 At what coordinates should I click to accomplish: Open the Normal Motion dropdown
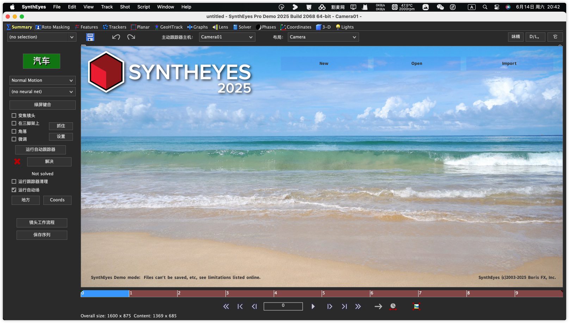pos(42,80)
